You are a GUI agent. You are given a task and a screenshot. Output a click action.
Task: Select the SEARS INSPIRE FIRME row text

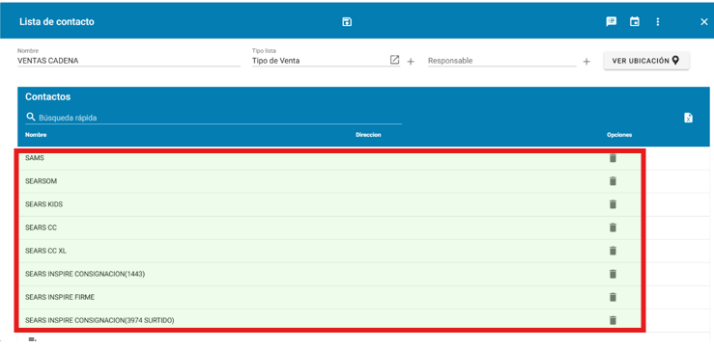coord(60,297)
